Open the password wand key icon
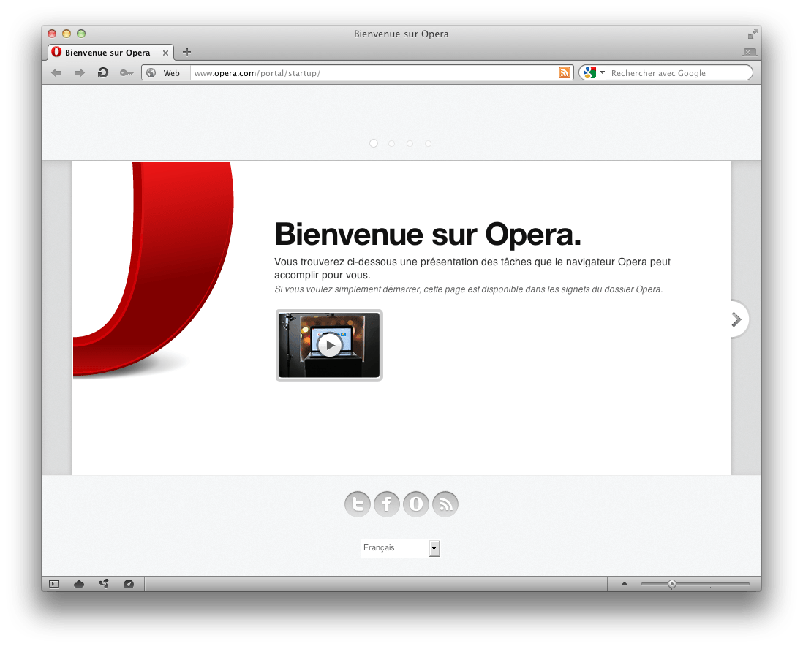 pyautogui.click(x=126, y=72)
